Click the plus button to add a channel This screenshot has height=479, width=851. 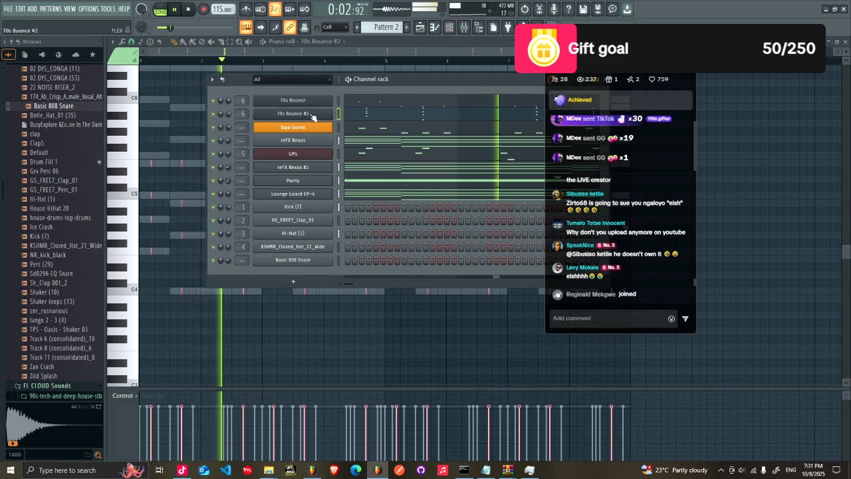[x=293, y=281]
